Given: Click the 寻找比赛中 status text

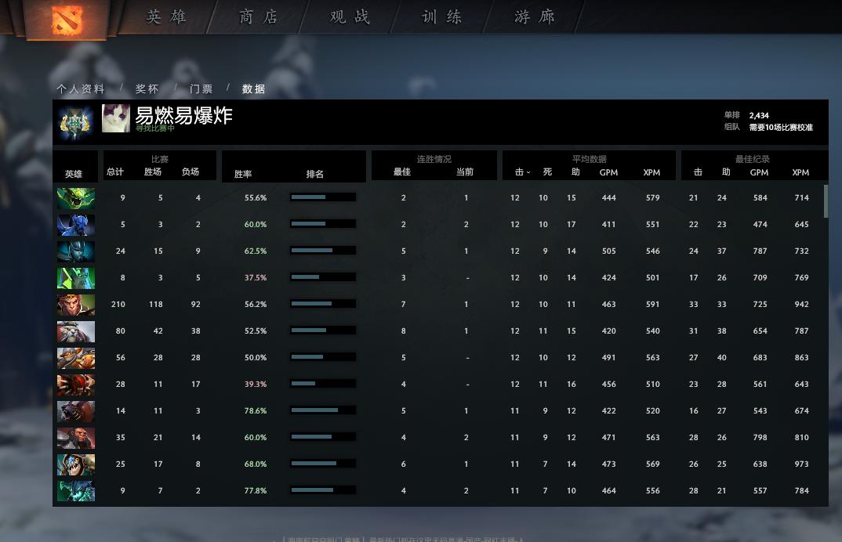Looking at the screenshot, I should pyautogui.click(x=155, y=128).
